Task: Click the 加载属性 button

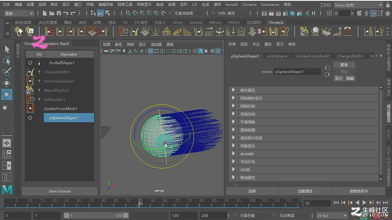Action: click(x=305, y=191)
